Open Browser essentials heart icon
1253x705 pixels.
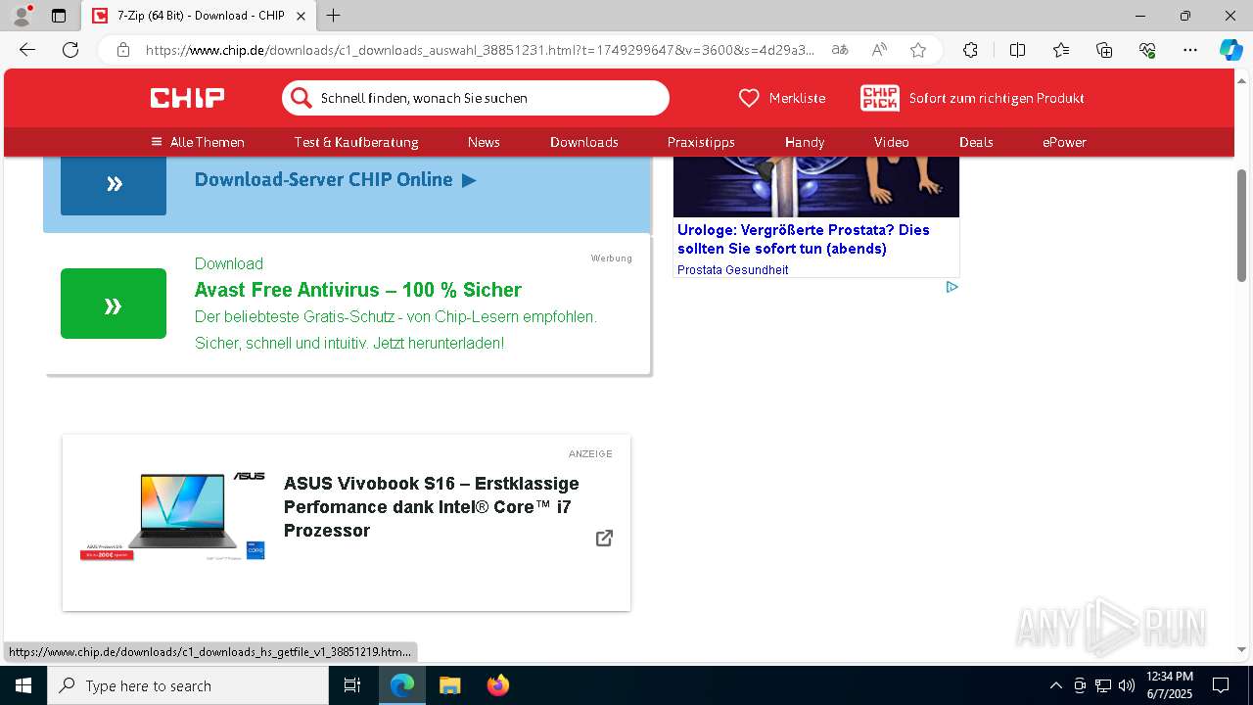(x=1147, y=50)
